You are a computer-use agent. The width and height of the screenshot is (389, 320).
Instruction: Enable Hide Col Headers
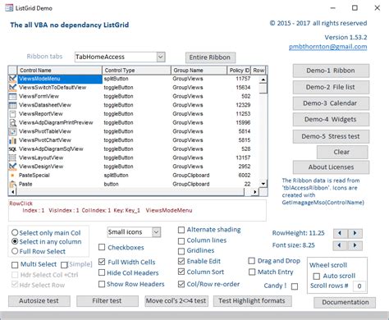click(x=102, y=272)
